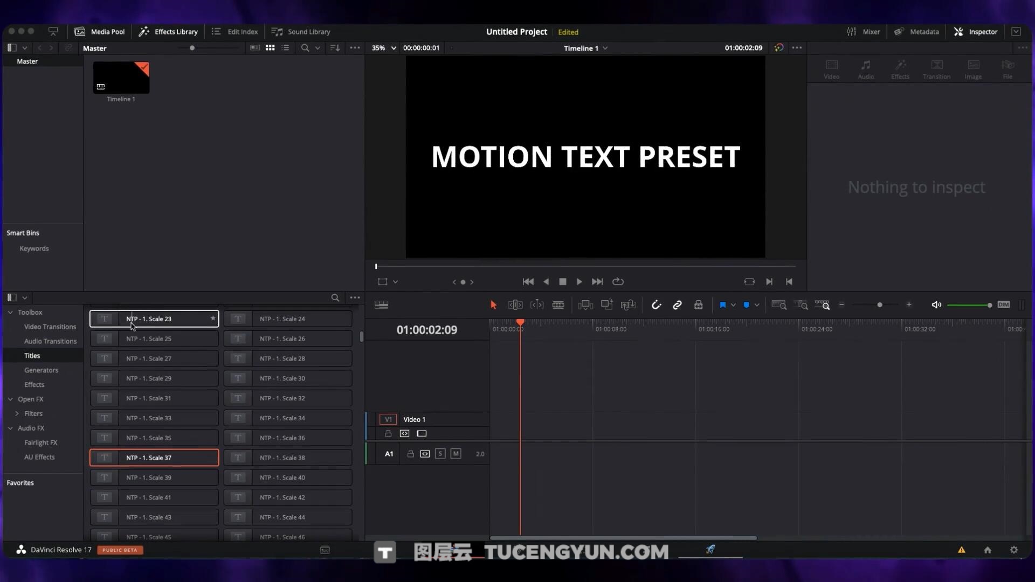The height and width of the screenshot is (582, 1035).
Task: Mute audio track A1
Action: (456, 454)
